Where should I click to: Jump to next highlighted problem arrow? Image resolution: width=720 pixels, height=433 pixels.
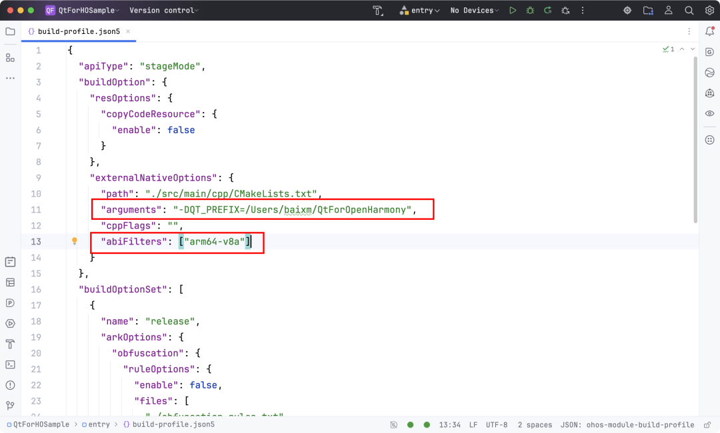click(693, 49)
